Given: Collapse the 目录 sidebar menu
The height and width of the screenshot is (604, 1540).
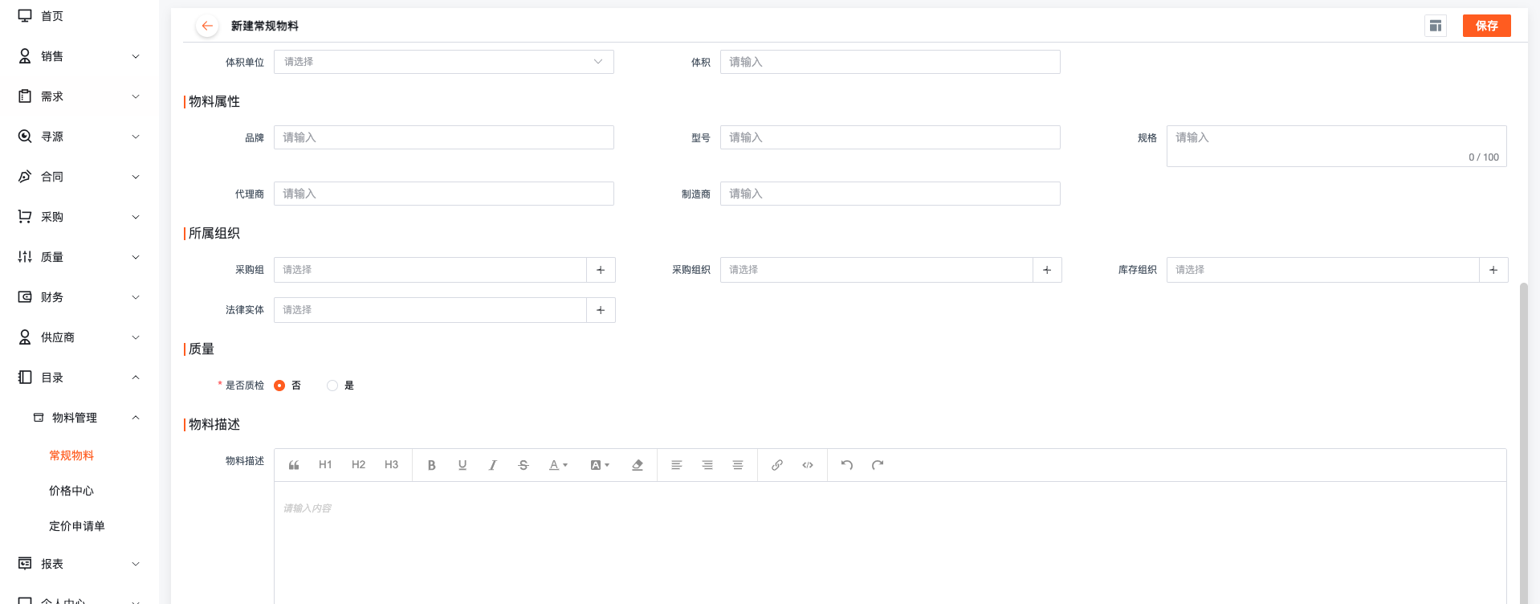Looking at the screenshot, I should (79, 377).
